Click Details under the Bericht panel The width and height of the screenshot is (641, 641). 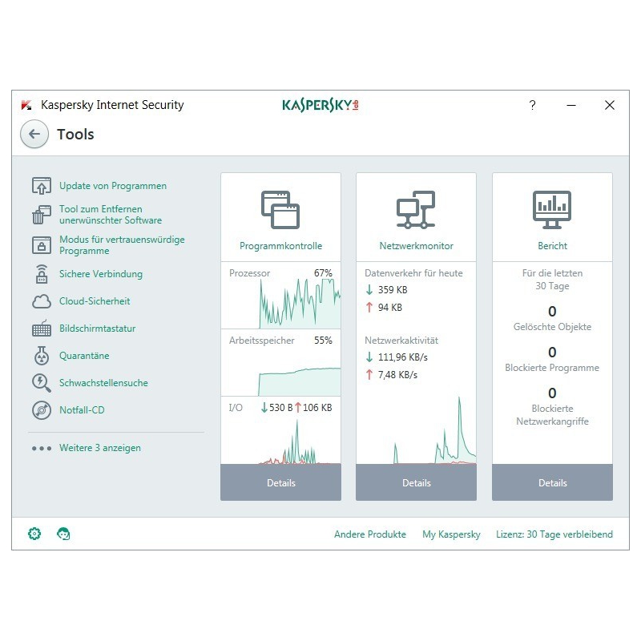tap(552, 483)
